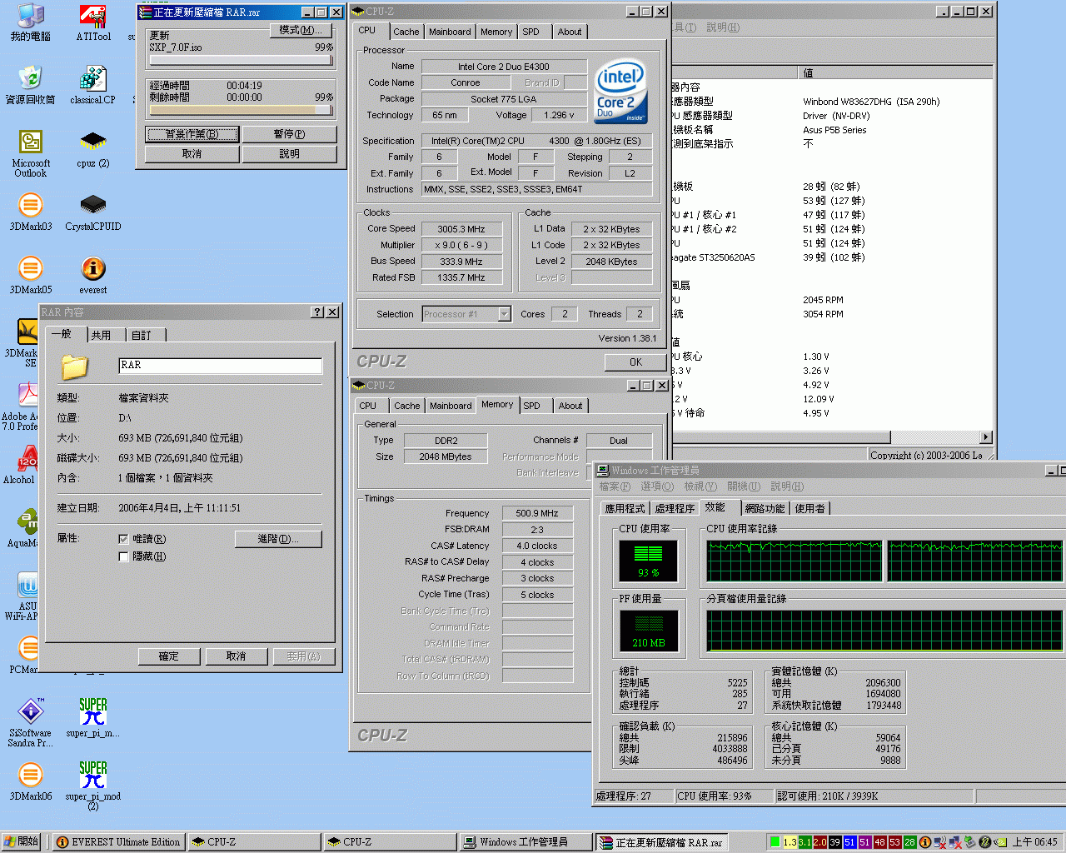
Task: Select the Adobe Acrobat 7.0 desktop icon
Action: tap(22, 406)
